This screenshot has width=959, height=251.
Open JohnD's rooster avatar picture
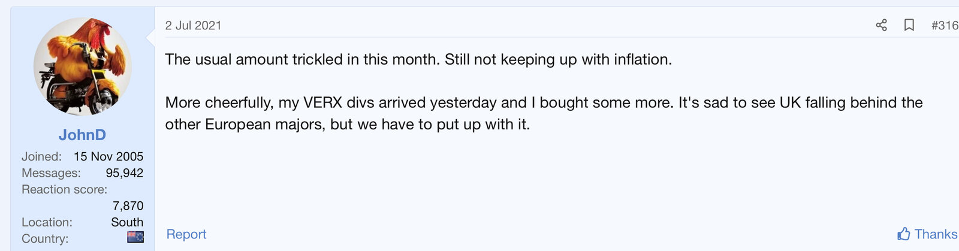coord(82,66)
